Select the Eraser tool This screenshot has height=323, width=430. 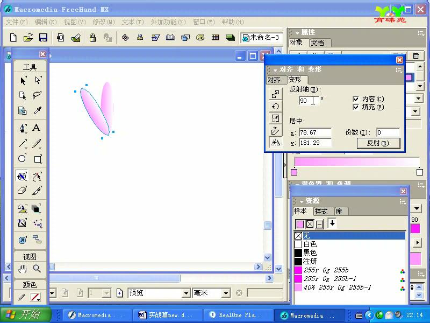(x=22, y=191)
